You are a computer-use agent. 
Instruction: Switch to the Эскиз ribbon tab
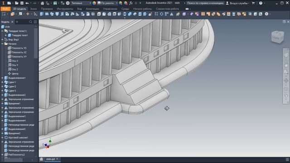pos(34,9)
